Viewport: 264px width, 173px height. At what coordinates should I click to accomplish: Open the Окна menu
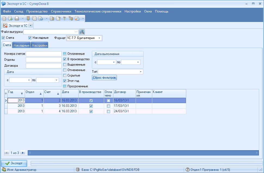(148, 11)
